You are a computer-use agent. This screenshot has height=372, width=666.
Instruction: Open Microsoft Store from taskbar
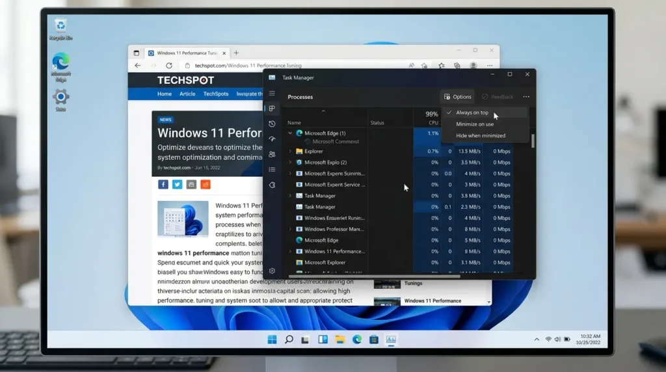(x=374, y=339)
